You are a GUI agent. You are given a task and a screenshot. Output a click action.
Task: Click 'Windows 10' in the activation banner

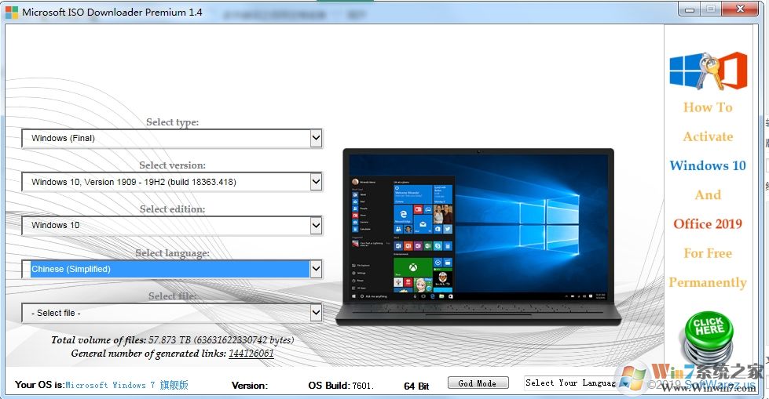pyautogui.click(x=708, y=165)
